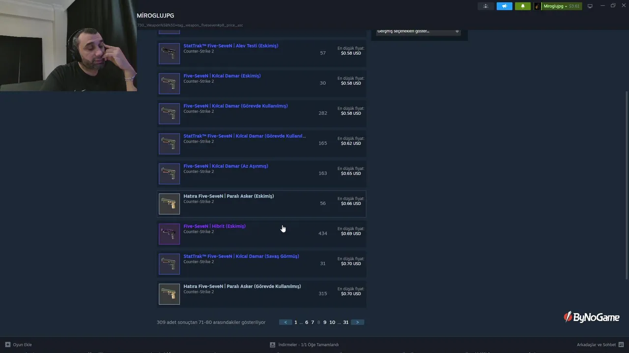This screenshot has height=353, width=629.
Task: Jump to results page 10
Action: [332, 322]
